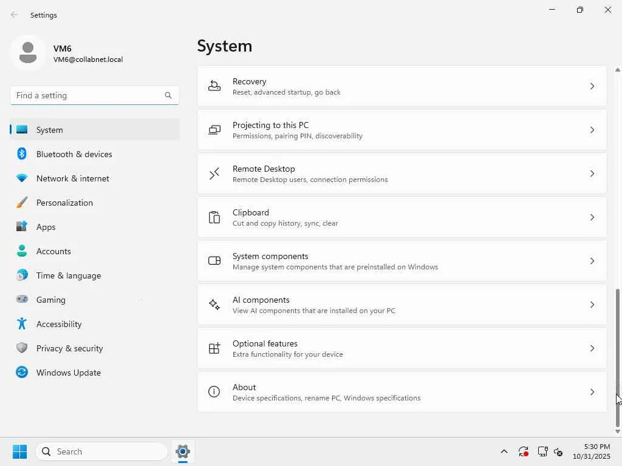
Task: Click the Personalization paintbrush icon
Action: [x=22, y=203]
